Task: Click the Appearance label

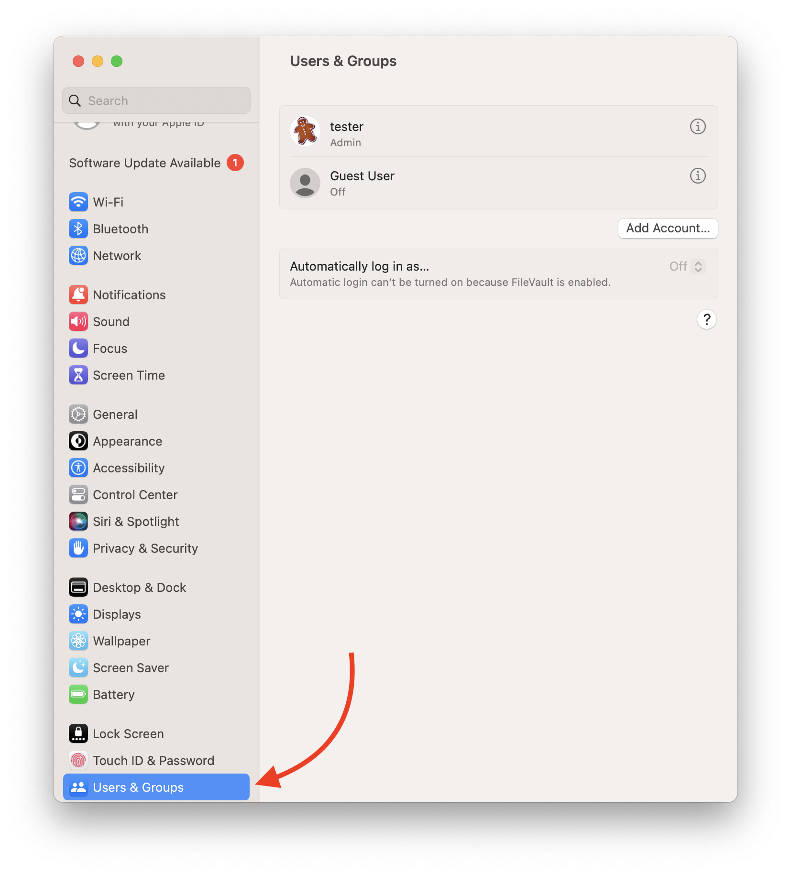Action: click(127, 441)
